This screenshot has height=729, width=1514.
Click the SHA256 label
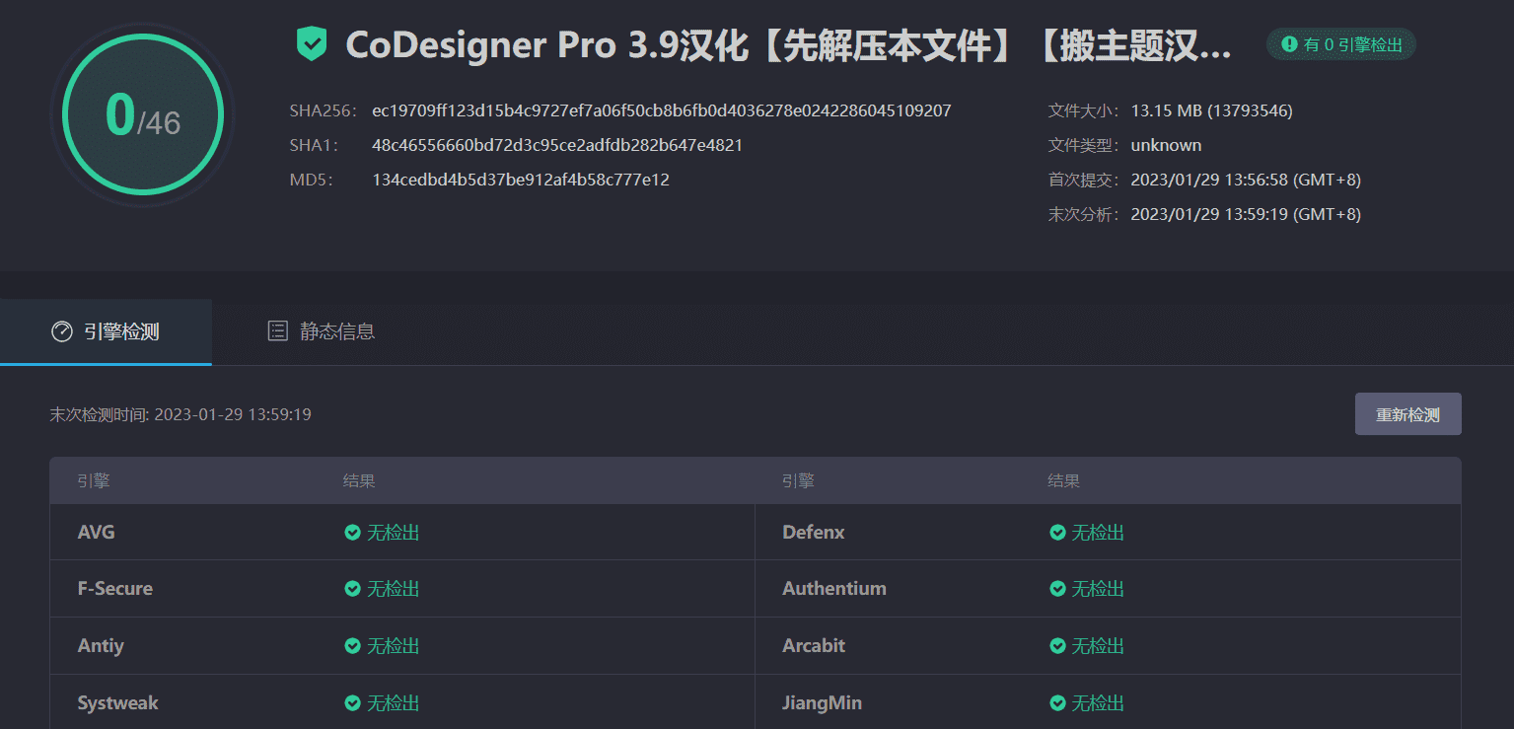[323, 110]
